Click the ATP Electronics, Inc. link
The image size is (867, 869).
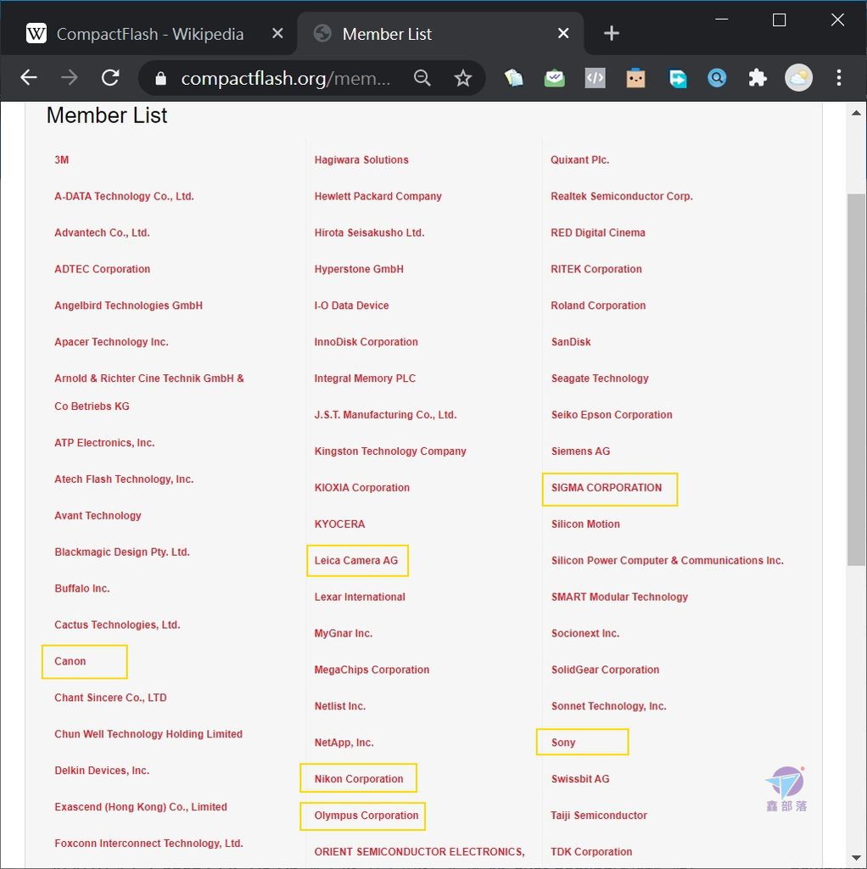(x=104, y=443)
